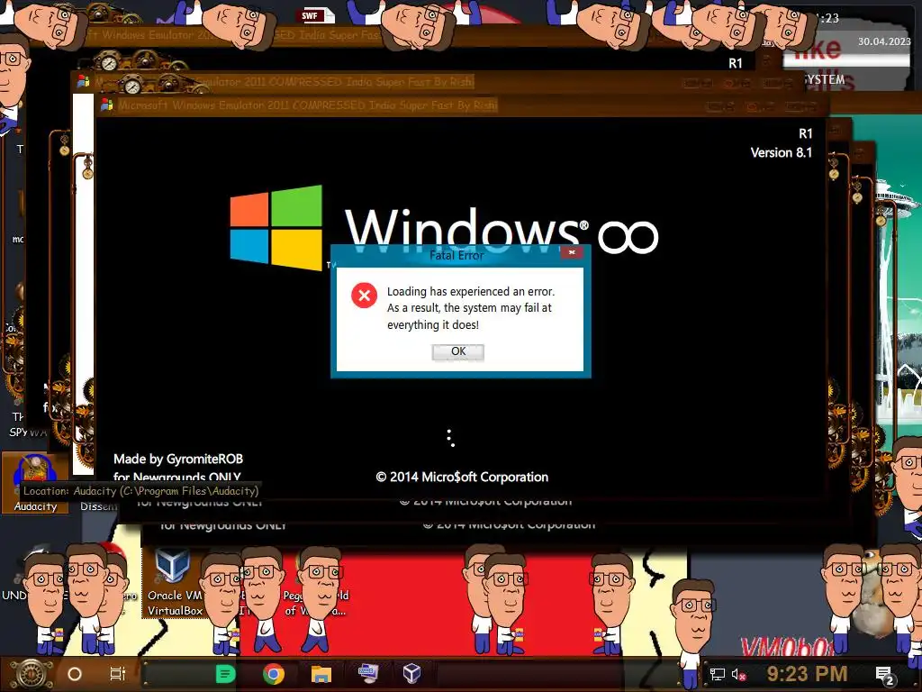Click the muted volume tray icon
The height and width of the screenshot is (692, 922).
pyautogui.click(x=738, y=674)
